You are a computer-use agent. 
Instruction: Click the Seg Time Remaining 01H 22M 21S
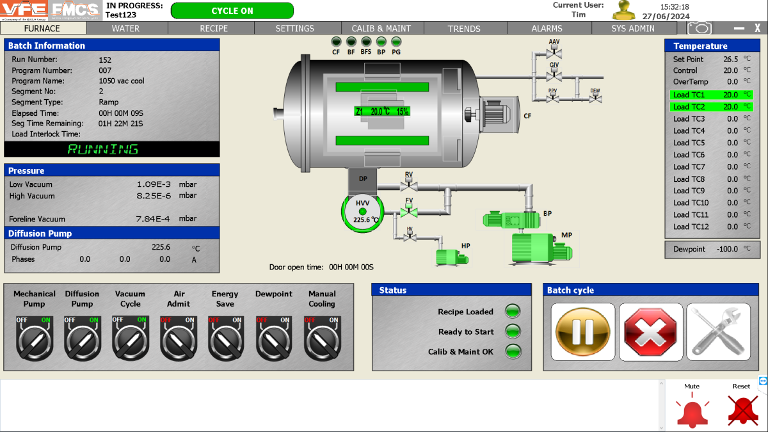click(x=120, y=124)
